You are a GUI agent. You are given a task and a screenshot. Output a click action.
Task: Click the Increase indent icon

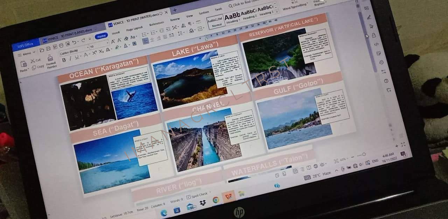(168, 29)
